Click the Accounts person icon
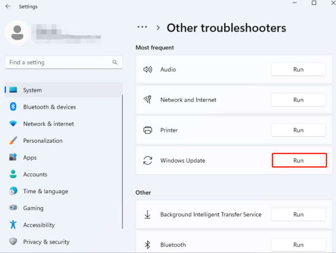 [13, 174]
